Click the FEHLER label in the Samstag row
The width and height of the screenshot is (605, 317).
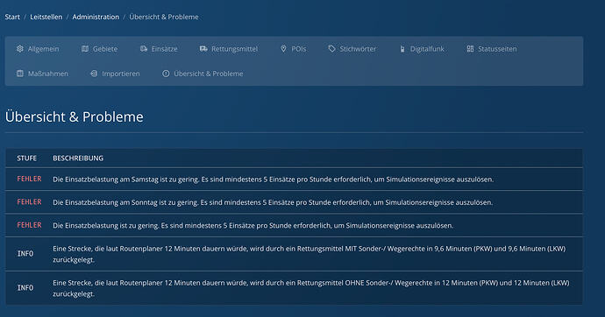point(29,180)
